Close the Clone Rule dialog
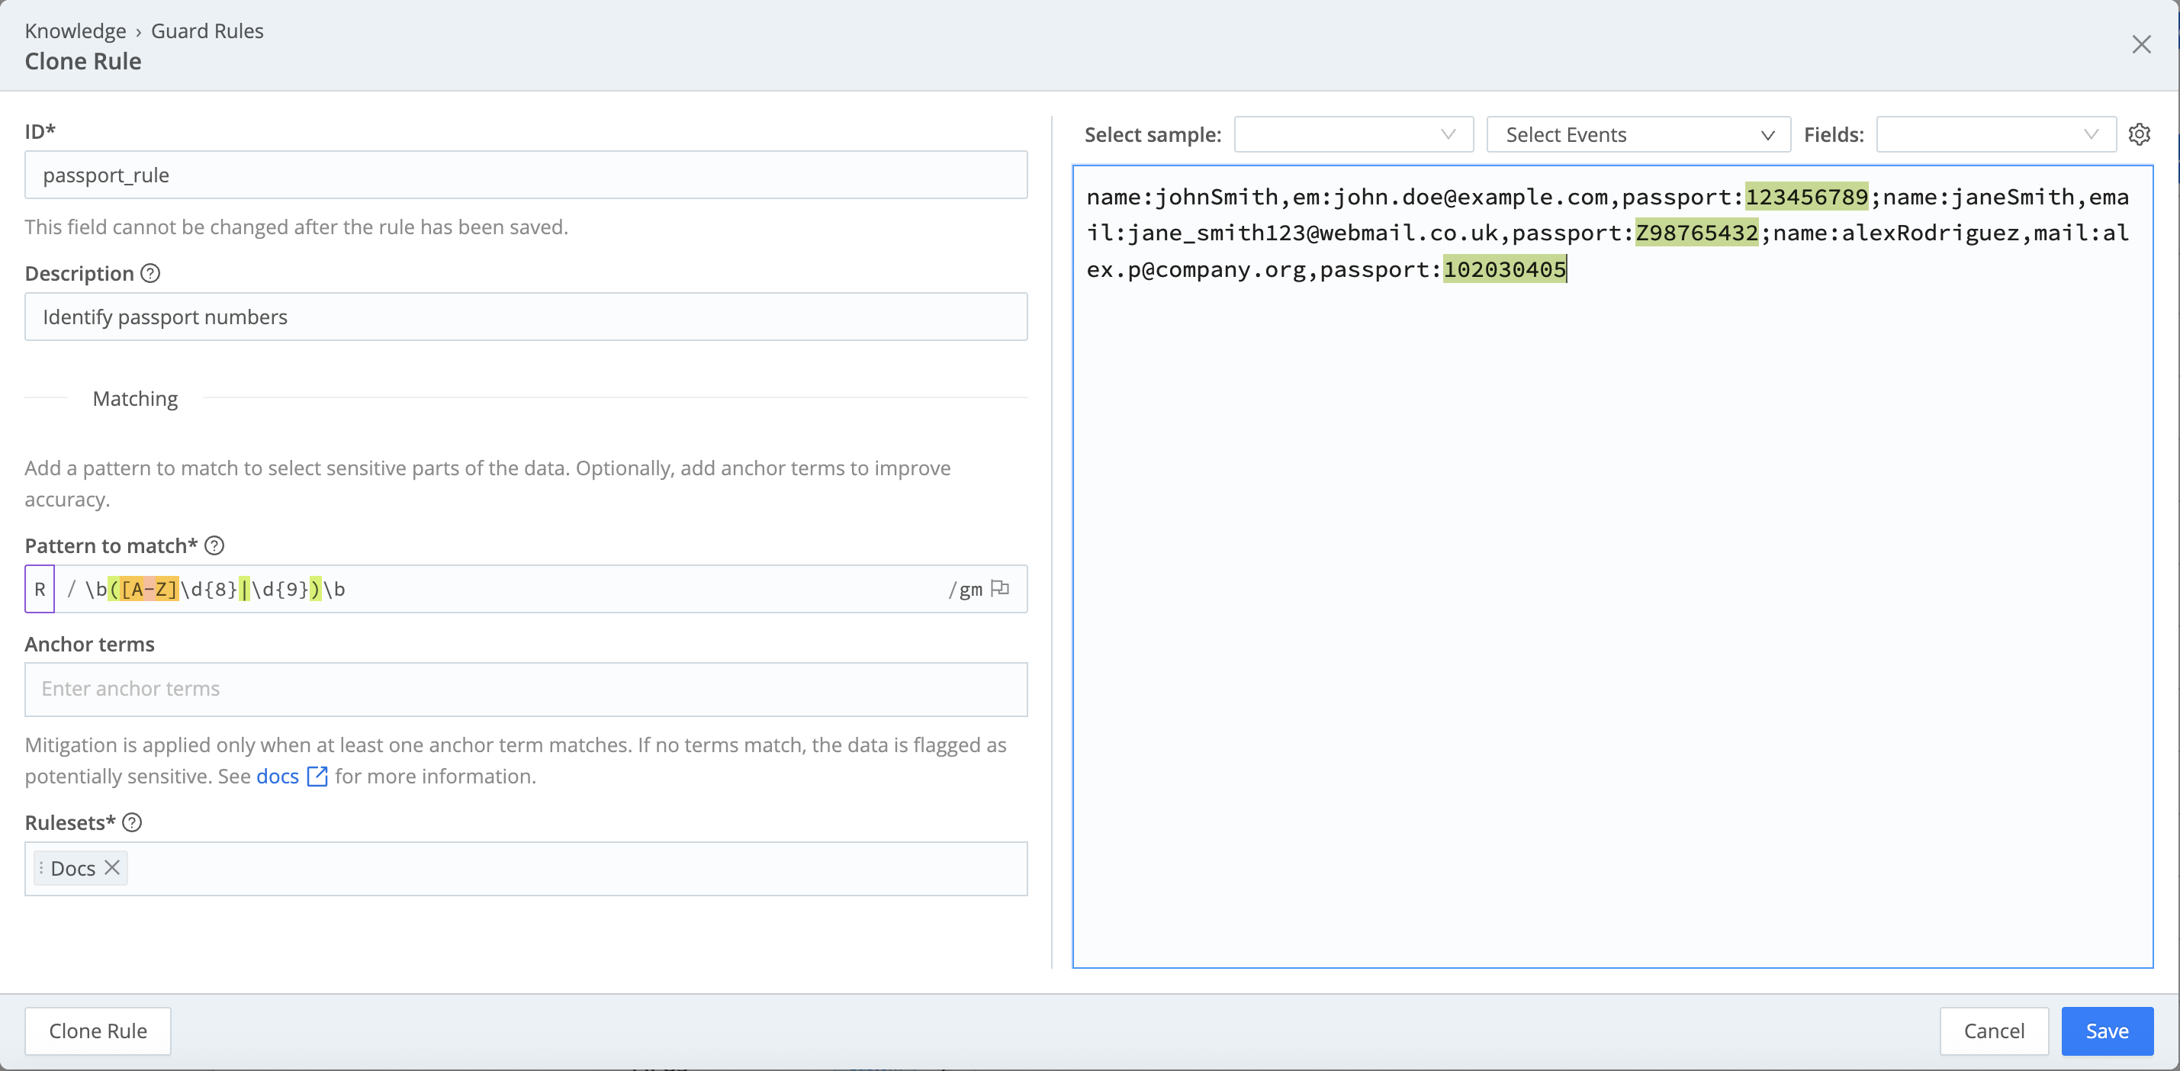This screenshot has width=2180, height=1071. pyautogui.click(x=2141, y=44)
